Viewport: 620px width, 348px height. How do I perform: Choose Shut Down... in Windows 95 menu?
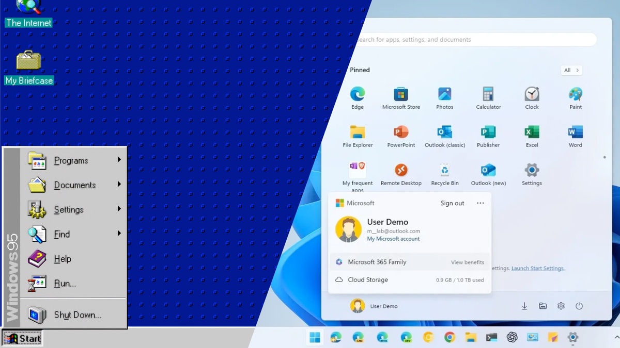point(73,314)
